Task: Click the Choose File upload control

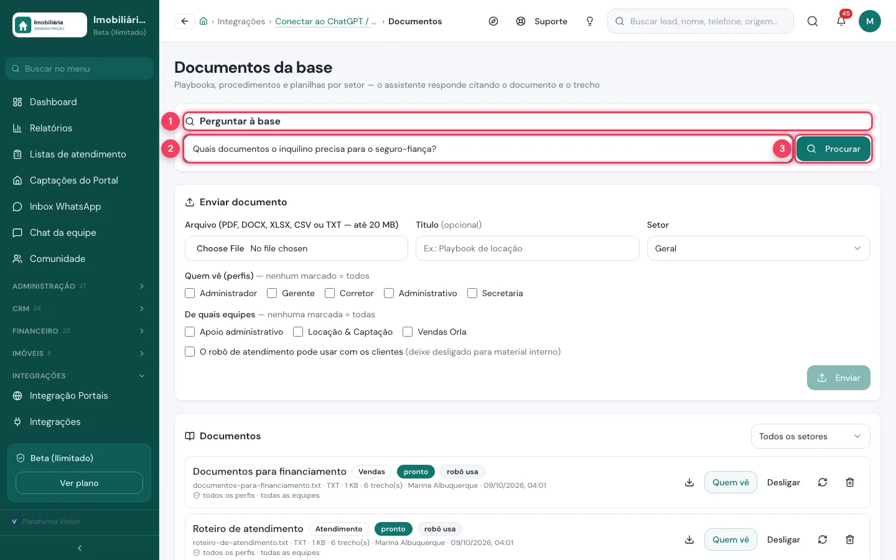Action: (x=296, y=248)
